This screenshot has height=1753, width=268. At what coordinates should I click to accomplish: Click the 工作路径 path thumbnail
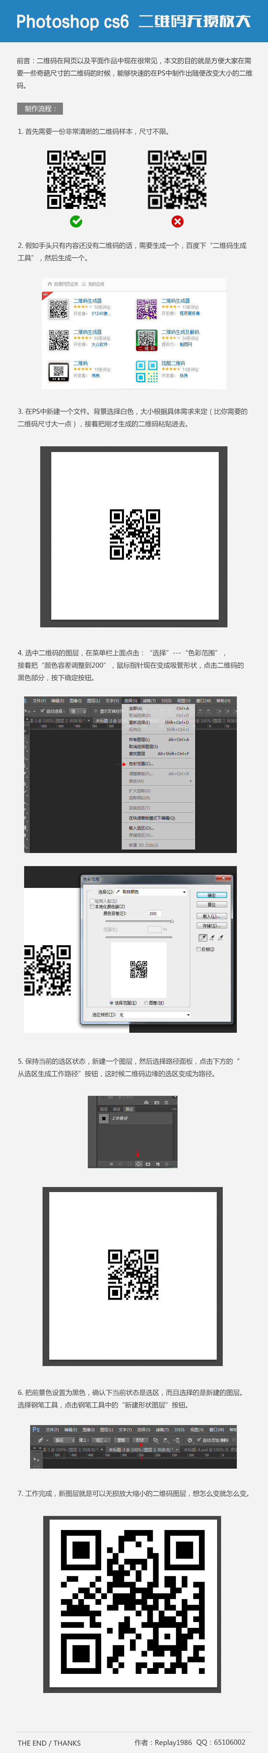point(104,1119)
